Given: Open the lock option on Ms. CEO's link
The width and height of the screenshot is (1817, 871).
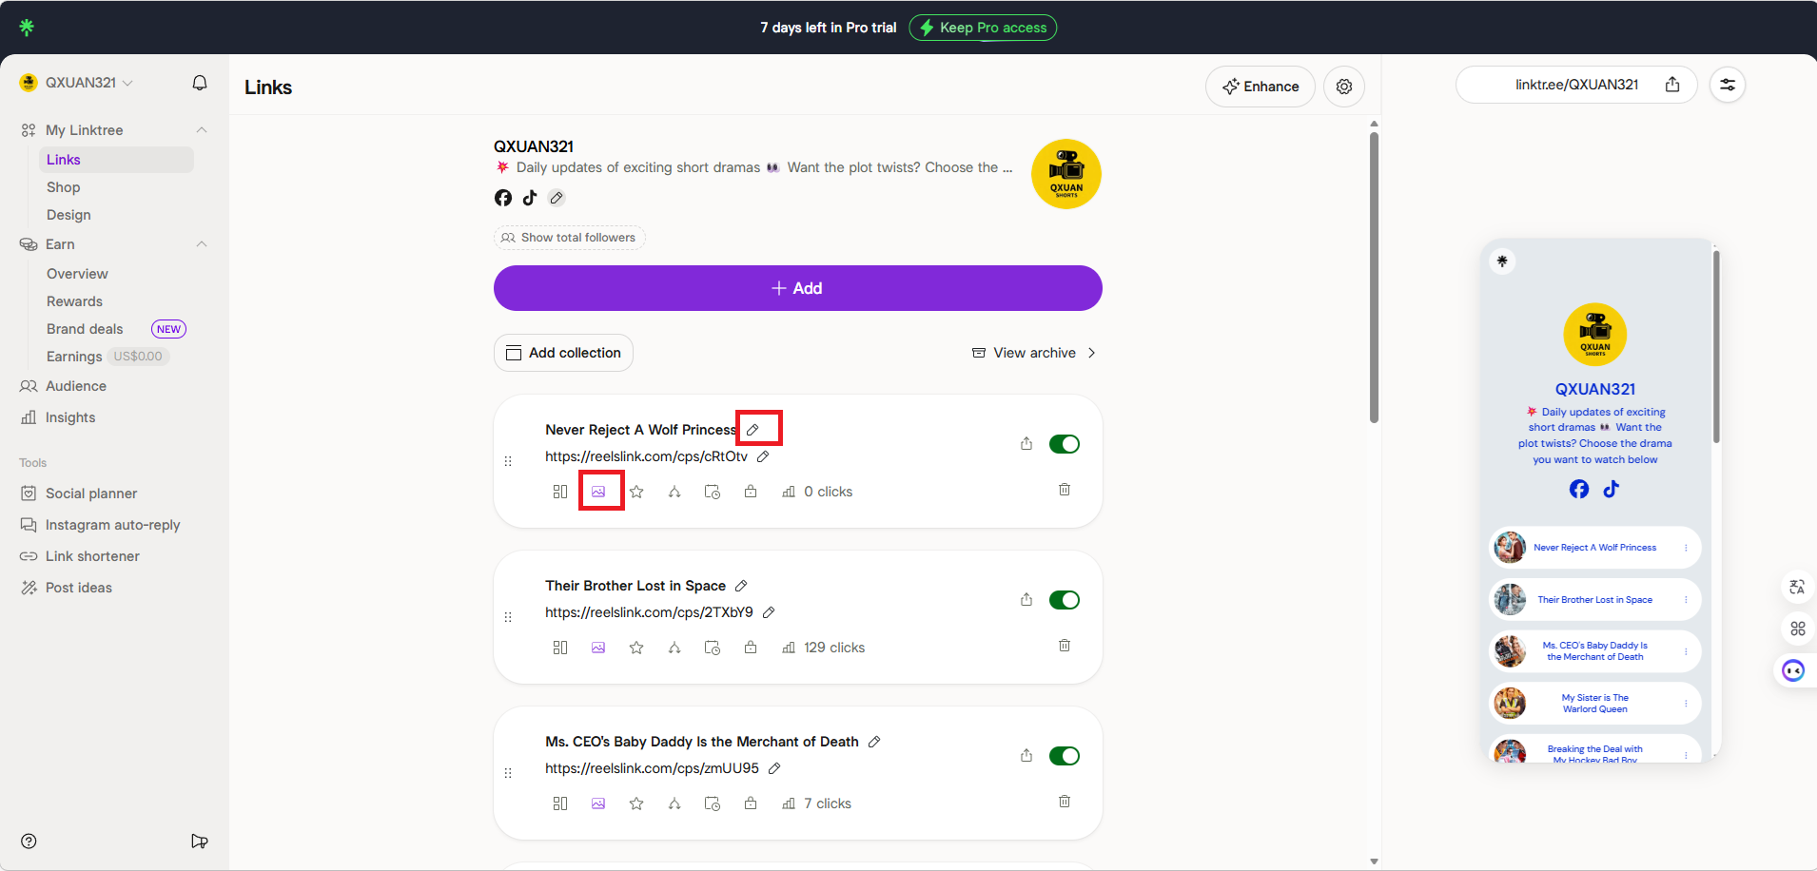Looking at the screenshot, I should pos(751,803).
